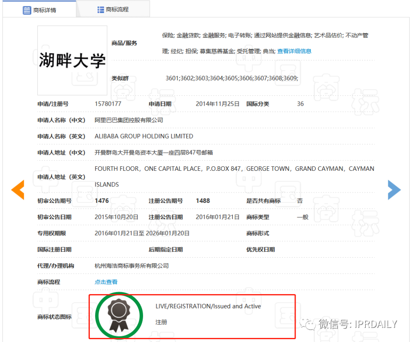Select the 商品/服务 label

pyautogui.click(x=124, y=43)
